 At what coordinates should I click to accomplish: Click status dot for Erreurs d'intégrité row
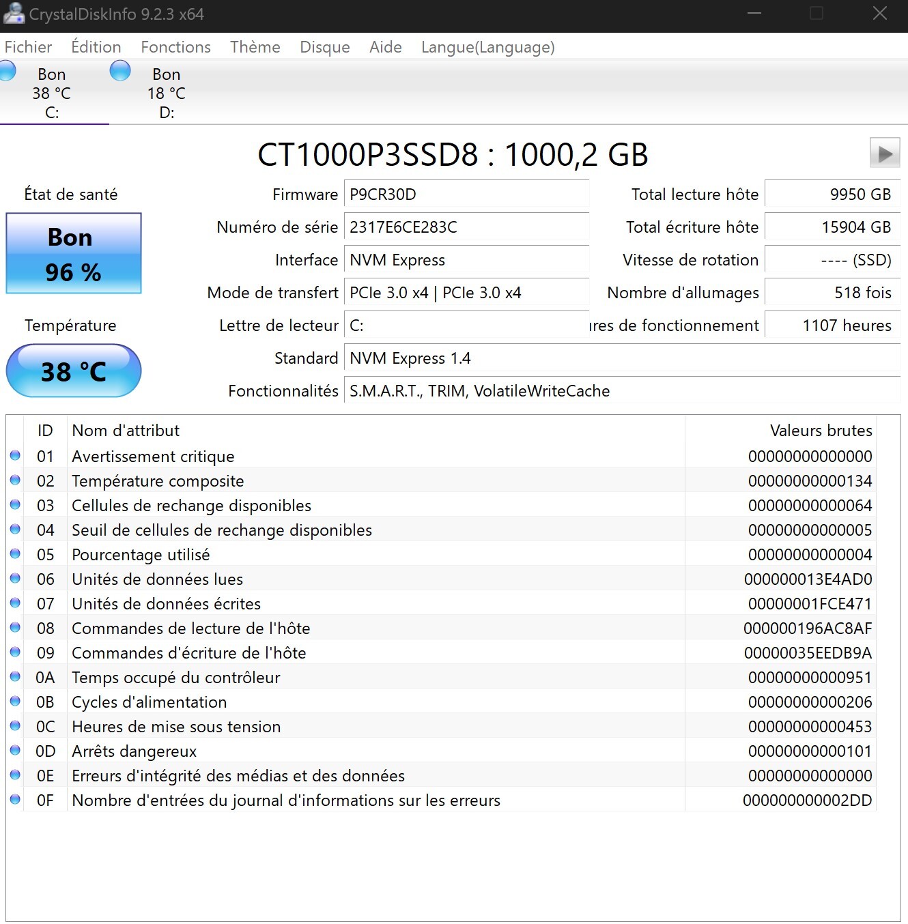click(15, 775)
